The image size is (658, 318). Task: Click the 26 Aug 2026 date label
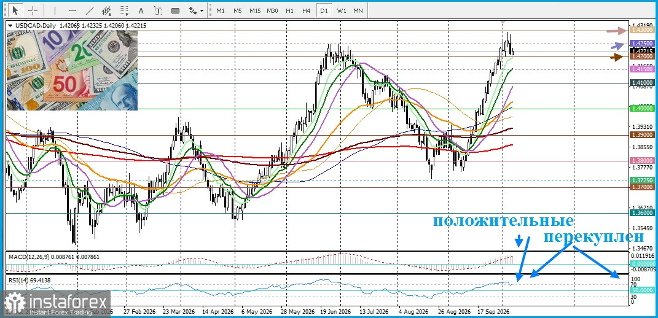[x=455, y=312]
